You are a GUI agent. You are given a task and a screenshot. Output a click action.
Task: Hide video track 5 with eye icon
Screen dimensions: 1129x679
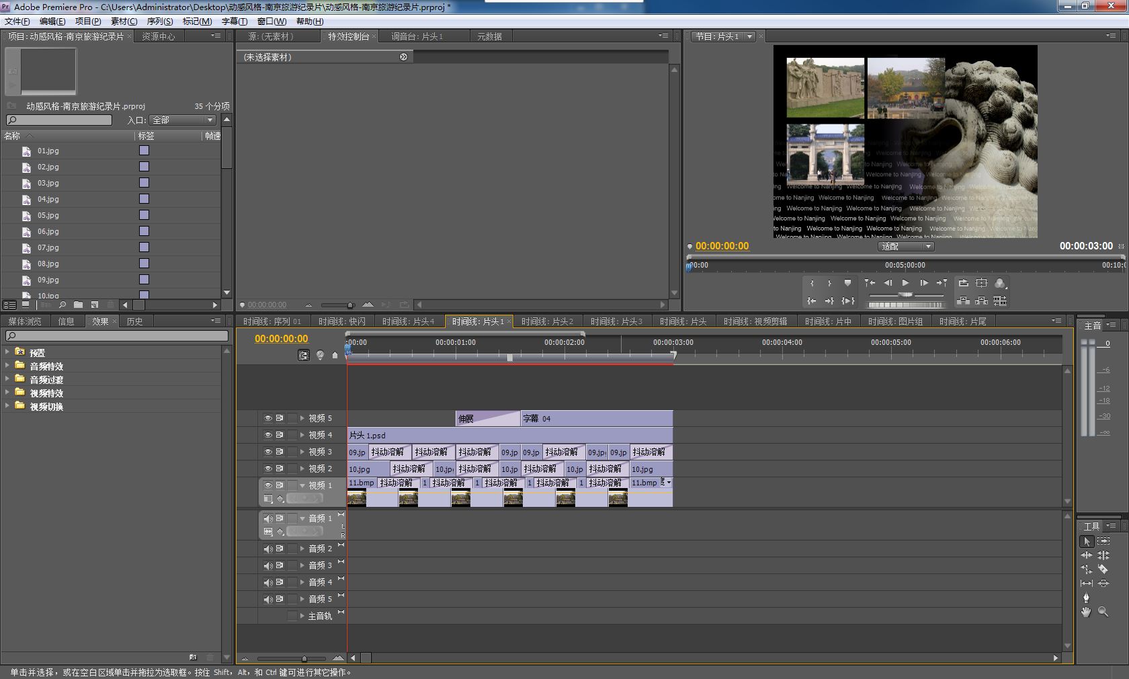pyautogui.click(x=267, y=418)
